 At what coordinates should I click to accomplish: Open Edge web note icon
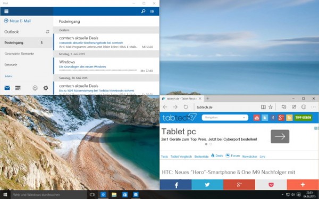point(294,107)
